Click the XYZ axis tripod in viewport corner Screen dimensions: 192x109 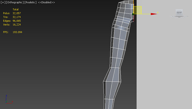(x=9, y=99)
